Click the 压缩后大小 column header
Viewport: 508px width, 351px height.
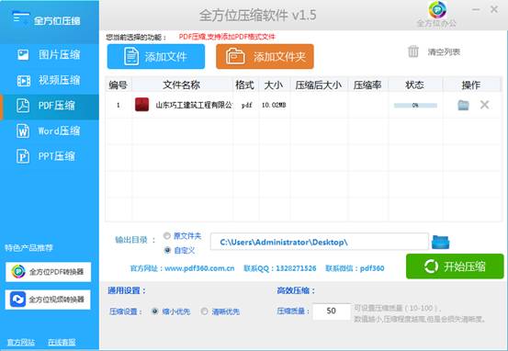[x=318, y=85]
